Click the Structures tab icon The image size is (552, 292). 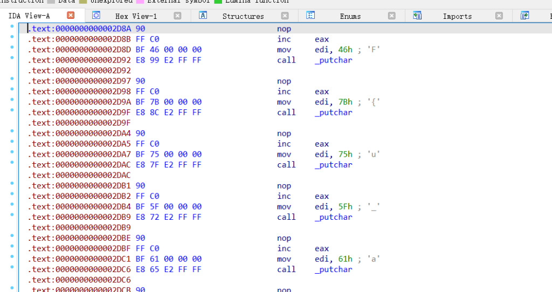[203, 16]
